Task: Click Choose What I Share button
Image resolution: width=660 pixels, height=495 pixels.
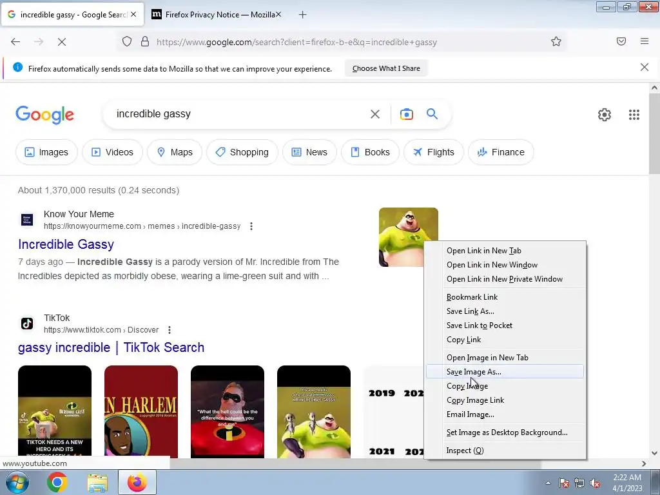Action: coord(386,68)
